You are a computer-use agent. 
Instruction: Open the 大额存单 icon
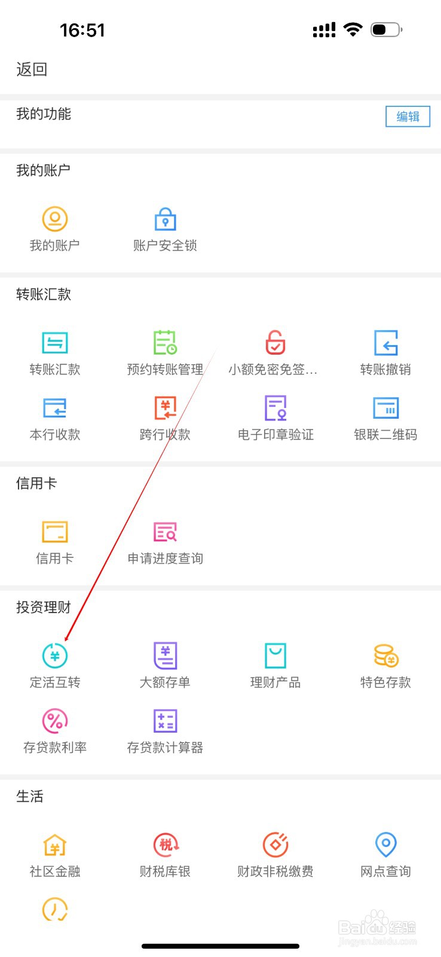coord(166,656)
